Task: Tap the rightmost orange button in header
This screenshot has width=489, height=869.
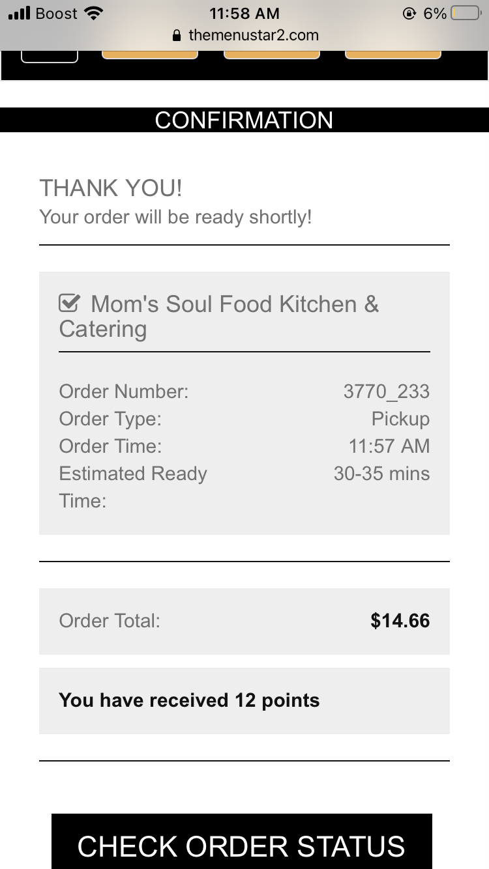Action: point(393,53)
